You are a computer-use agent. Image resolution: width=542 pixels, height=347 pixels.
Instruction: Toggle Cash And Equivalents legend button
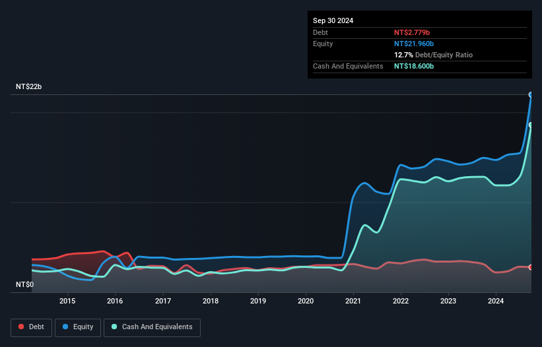click(152, 327)
